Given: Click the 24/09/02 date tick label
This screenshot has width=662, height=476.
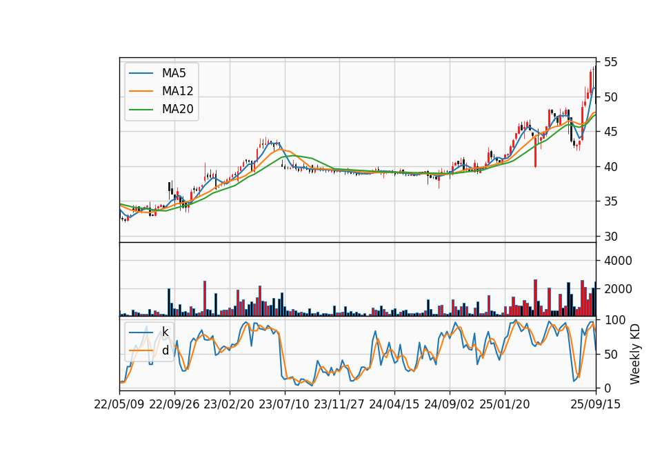Looking at the screenshot, I should (x=449, y=404).
